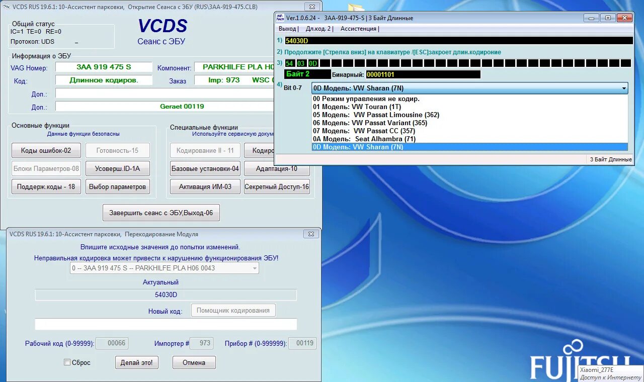
Task: Click the Коды ошибок-02 button
Action: [46, 150]
